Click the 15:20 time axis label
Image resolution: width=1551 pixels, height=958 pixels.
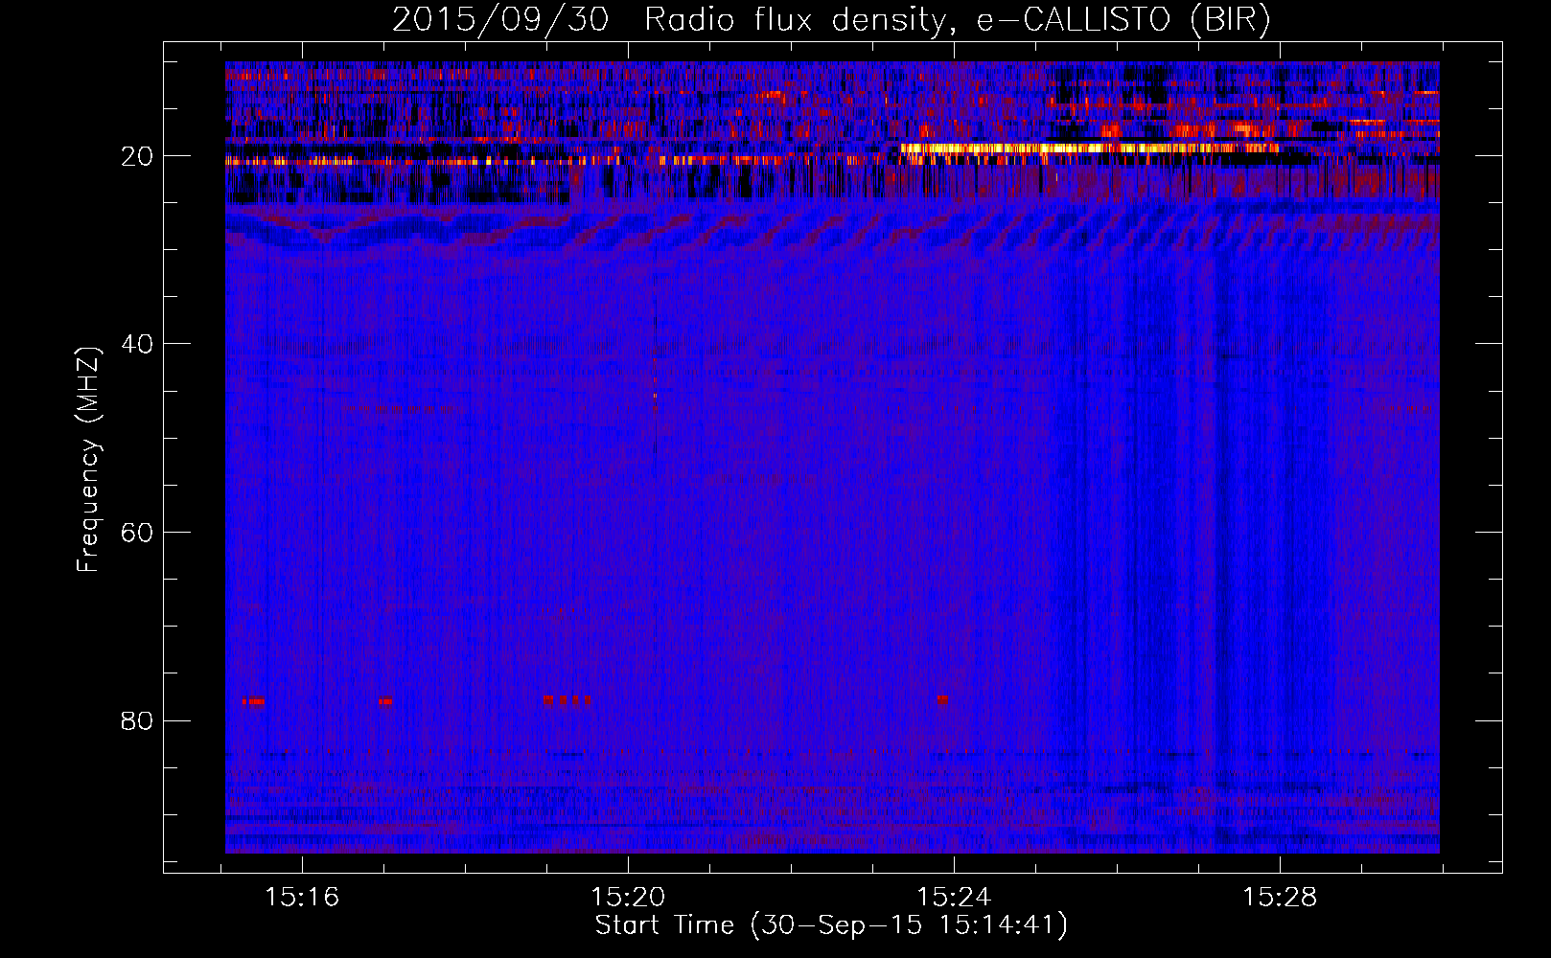point(628,898)
